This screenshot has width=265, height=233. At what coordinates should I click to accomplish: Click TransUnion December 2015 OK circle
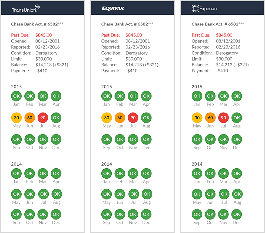tap(56, 140)
